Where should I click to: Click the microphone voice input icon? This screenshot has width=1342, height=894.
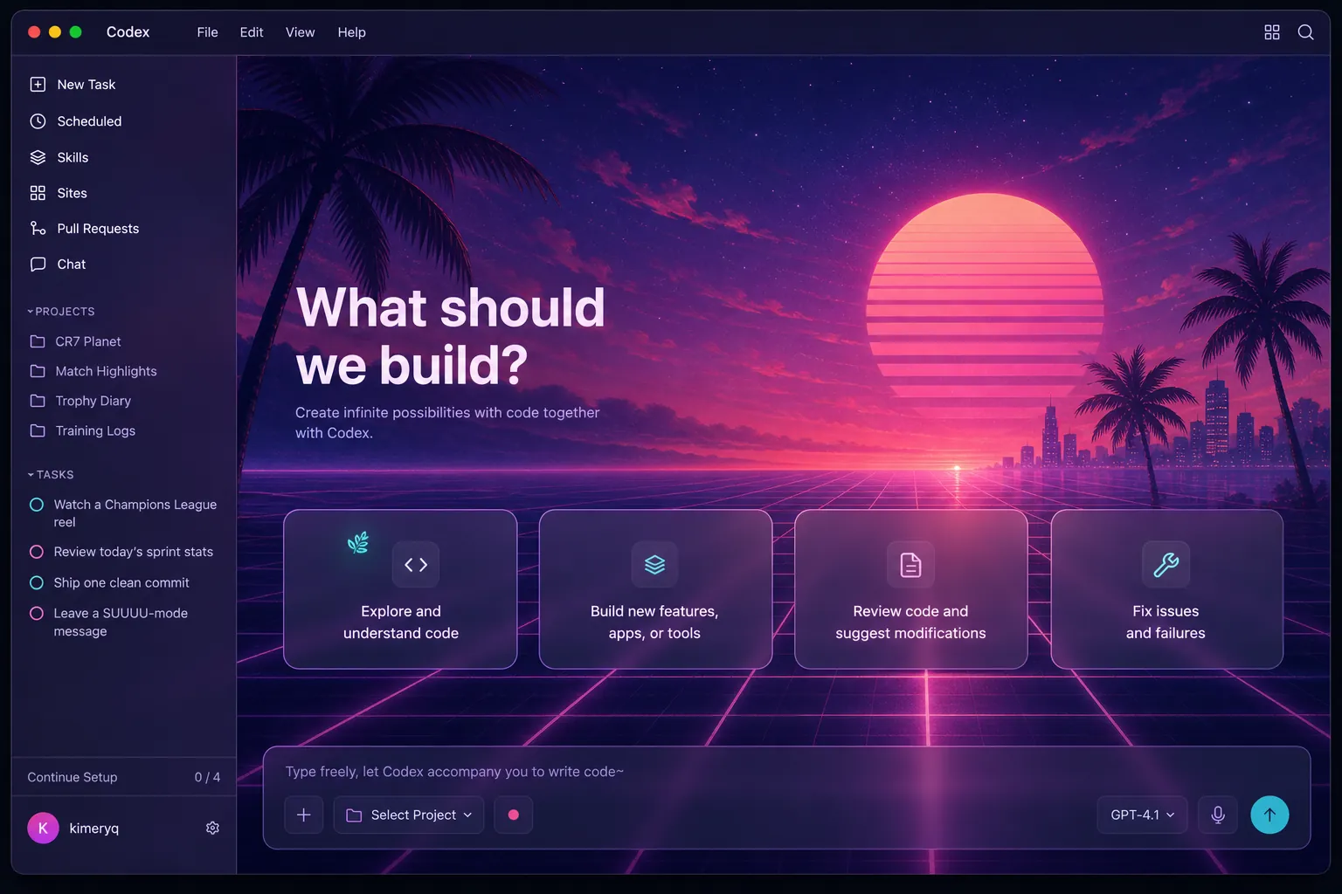point(1218,815)
